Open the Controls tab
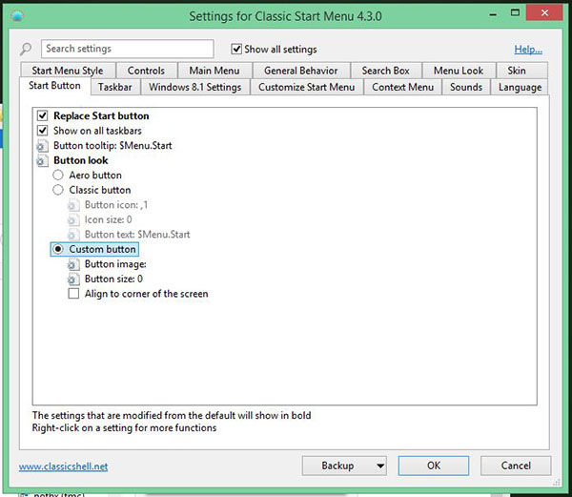The height and width of the screenshot is (497, 572). point(146,71)
